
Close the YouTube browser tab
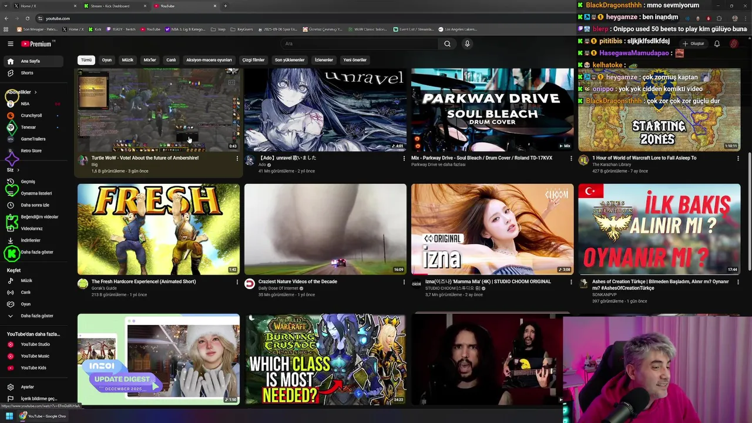(x=215, y=6)
